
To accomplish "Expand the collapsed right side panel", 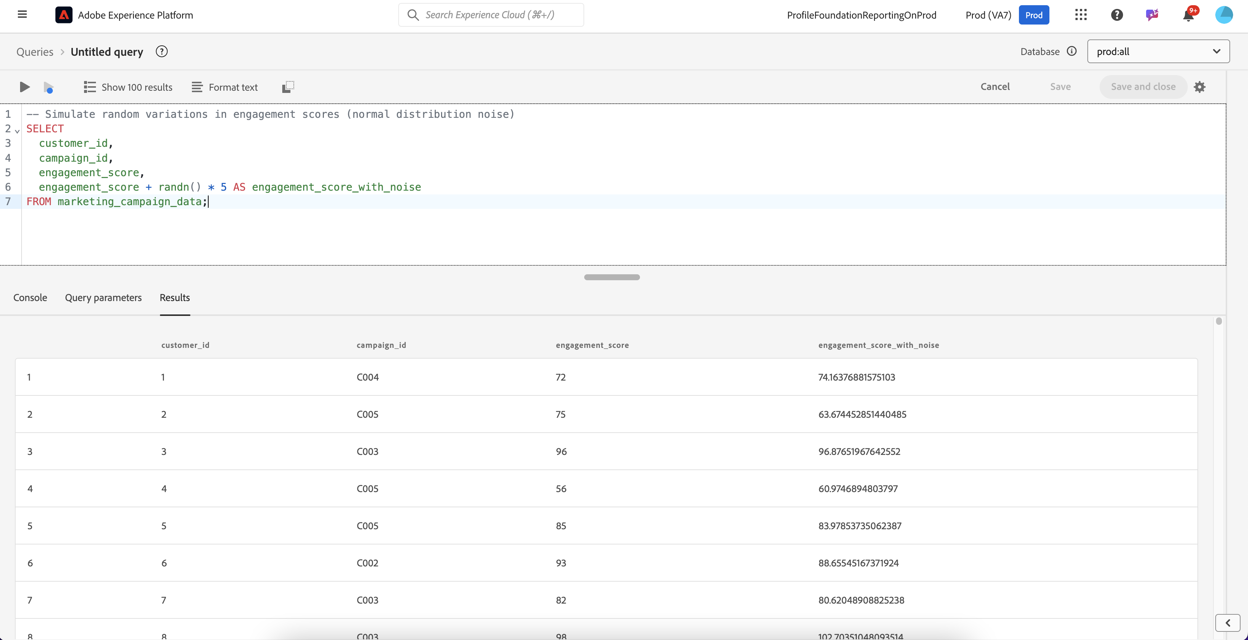I will 1228,623.
